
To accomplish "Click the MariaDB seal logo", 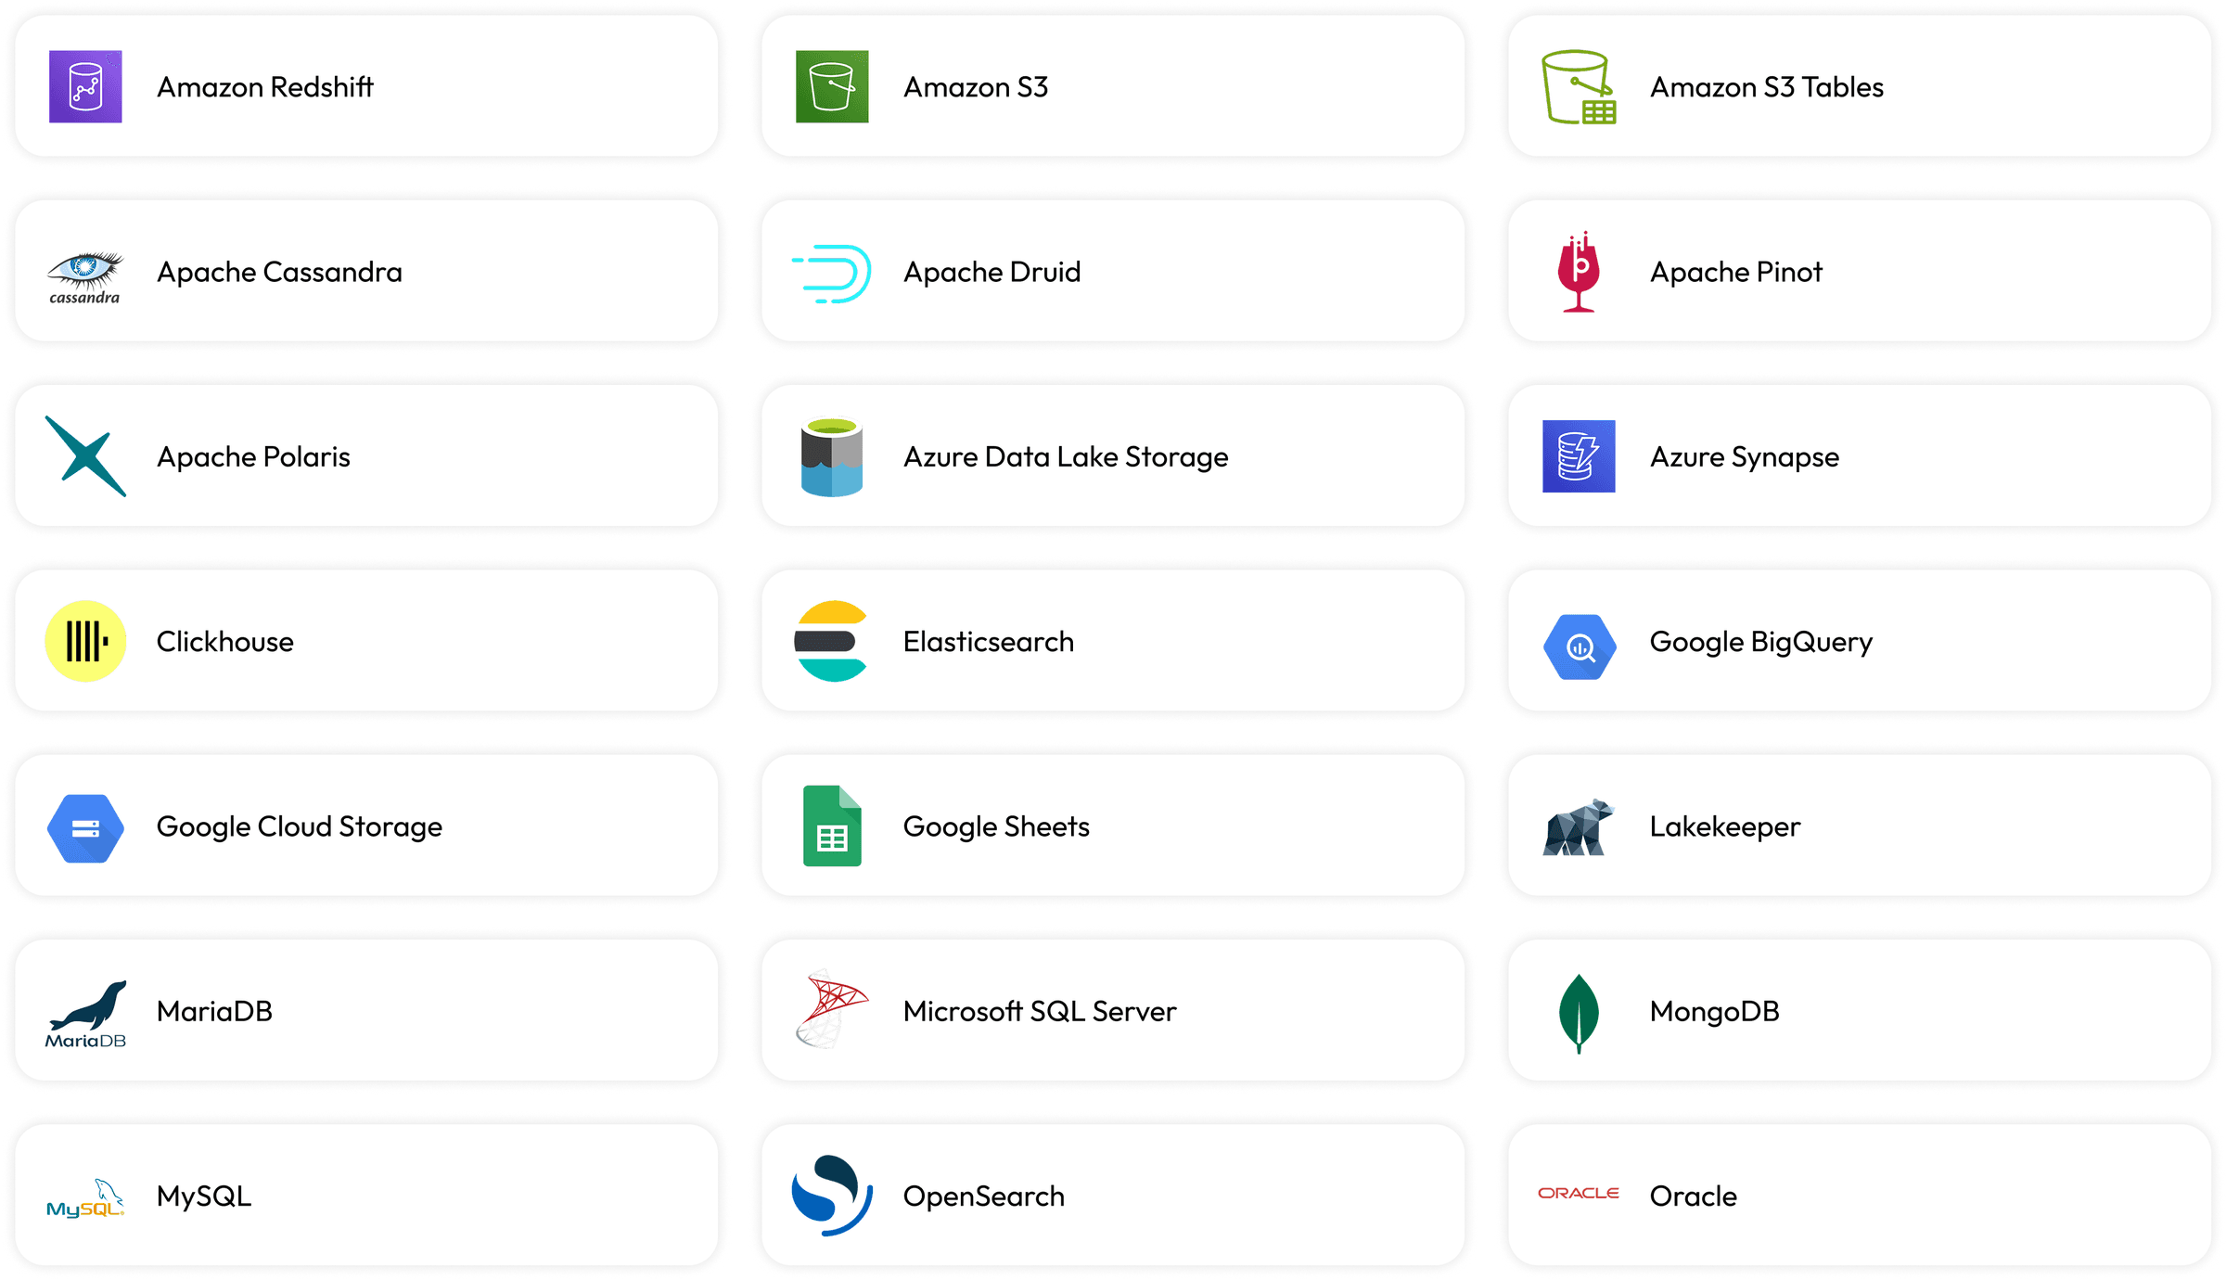I will click(85, 1014).
